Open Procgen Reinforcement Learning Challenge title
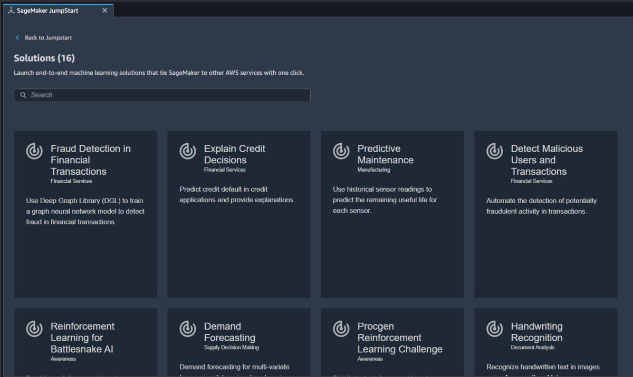The image size is (633, 377). point(400,338)
